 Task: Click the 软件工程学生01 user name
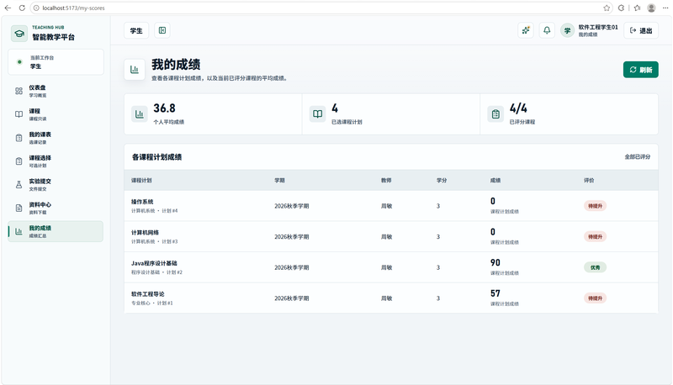[598, 27]
